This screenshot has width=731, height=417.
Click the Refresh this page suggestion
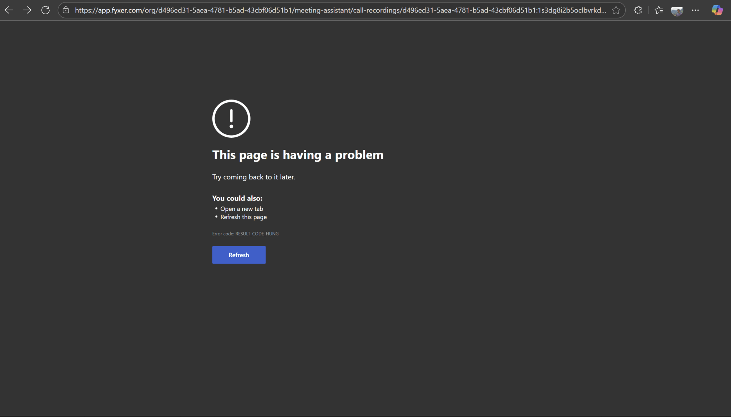pos(243,217)
